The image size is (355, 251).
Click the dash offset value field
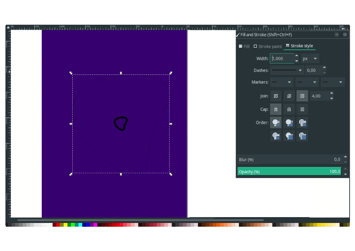(x=313, y=70)
